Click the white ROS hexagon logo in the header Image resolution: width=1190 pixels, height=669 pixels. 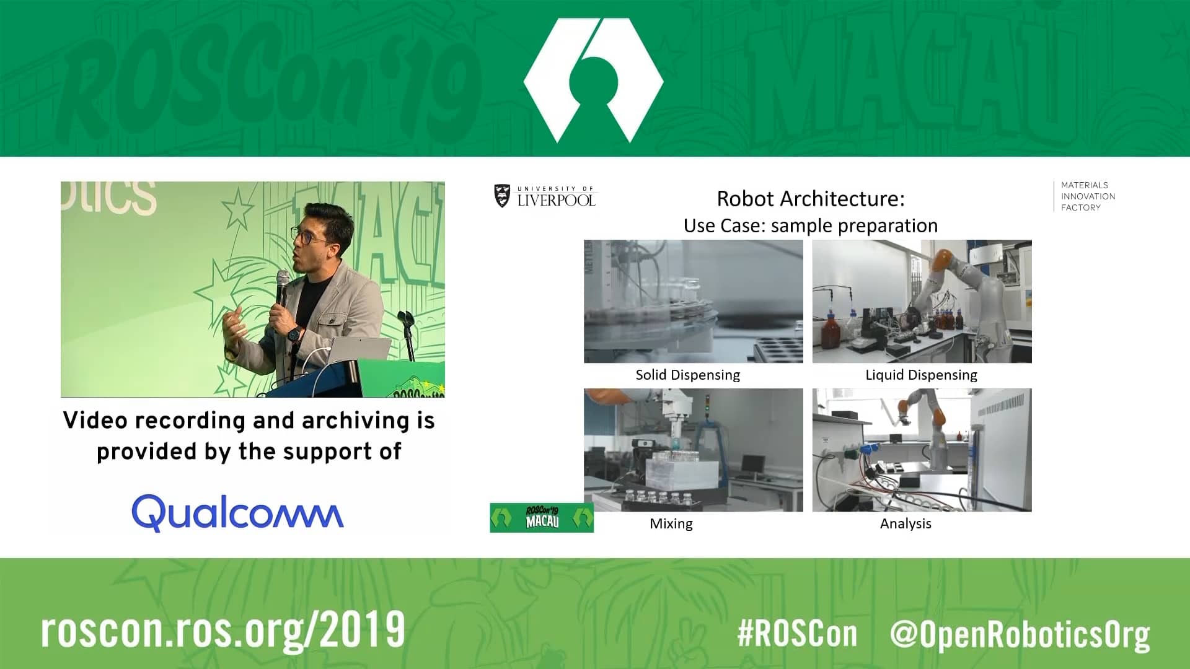click(594, 81)
